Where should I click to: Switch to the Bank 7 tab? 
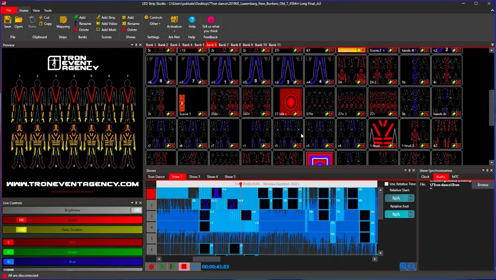(x=223, y=45)
